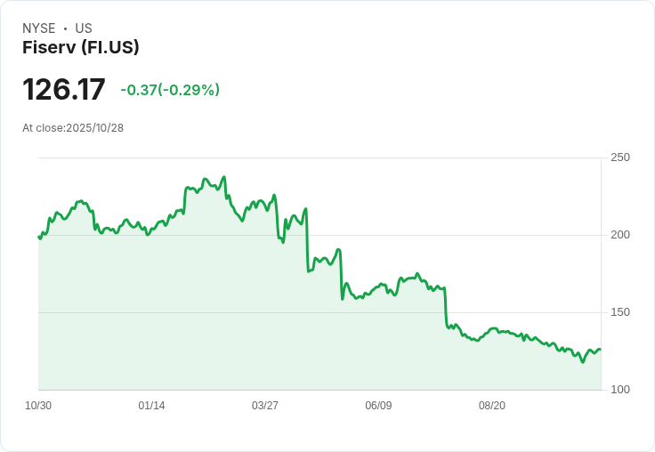Click the 200 price axis label
This screenshot has height=452, width=655.
coord(620,236)
